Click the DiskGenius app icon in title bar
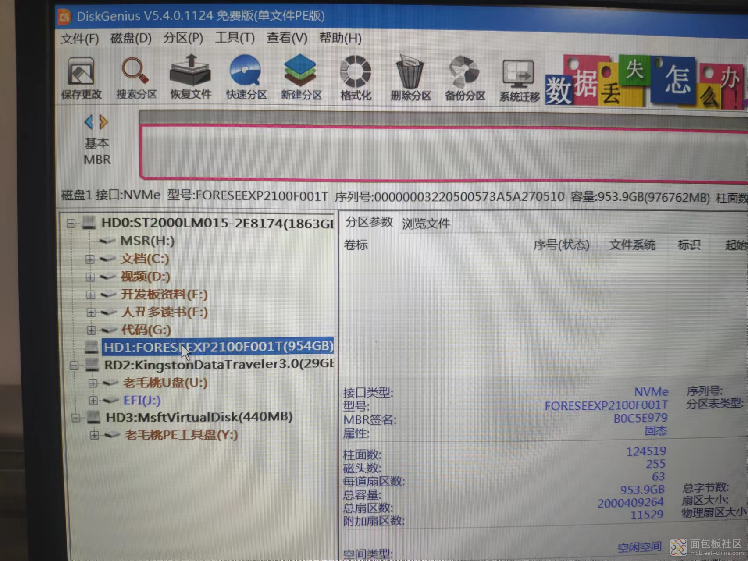Viewport: 748px width, 561px height. pyautogui.click(x=64, y=16)
